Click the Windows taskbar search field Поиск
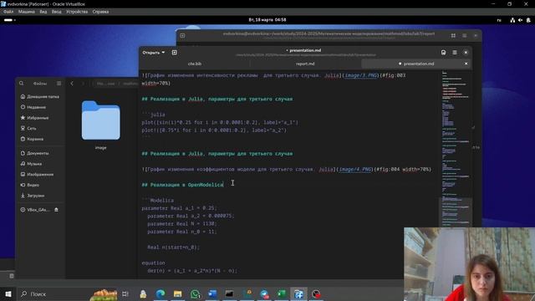This screenshot has height=301, width=535. 51,293
